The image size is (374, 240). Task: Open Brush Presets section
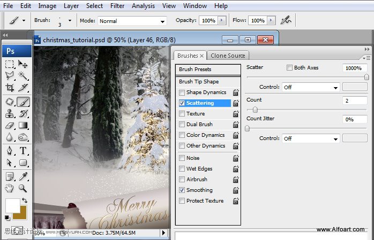tap(208, 69)
